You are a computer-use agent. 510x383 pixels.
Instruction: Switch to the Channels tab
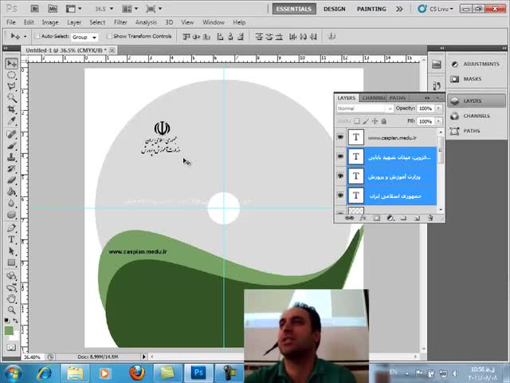point(374,97)
